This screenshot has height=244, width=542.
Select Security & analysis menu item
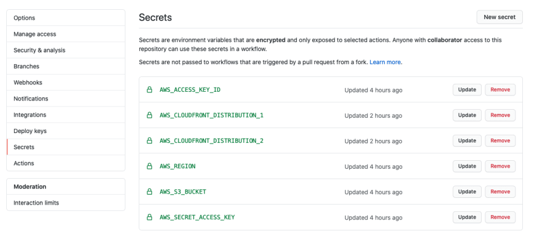coord(66,50)
